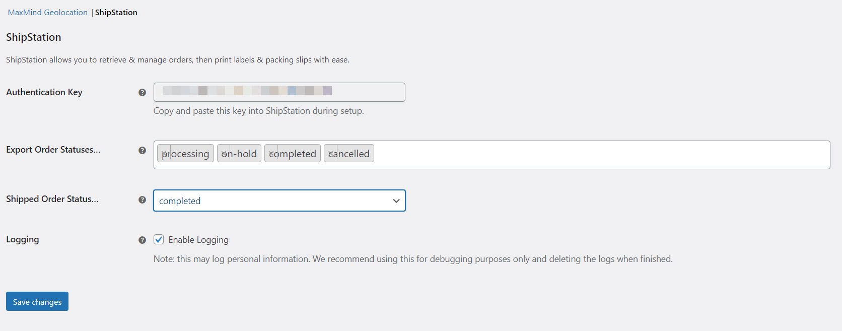Click the logging personal information note
This screenshot has height=331, width=842.
[413, 259]
